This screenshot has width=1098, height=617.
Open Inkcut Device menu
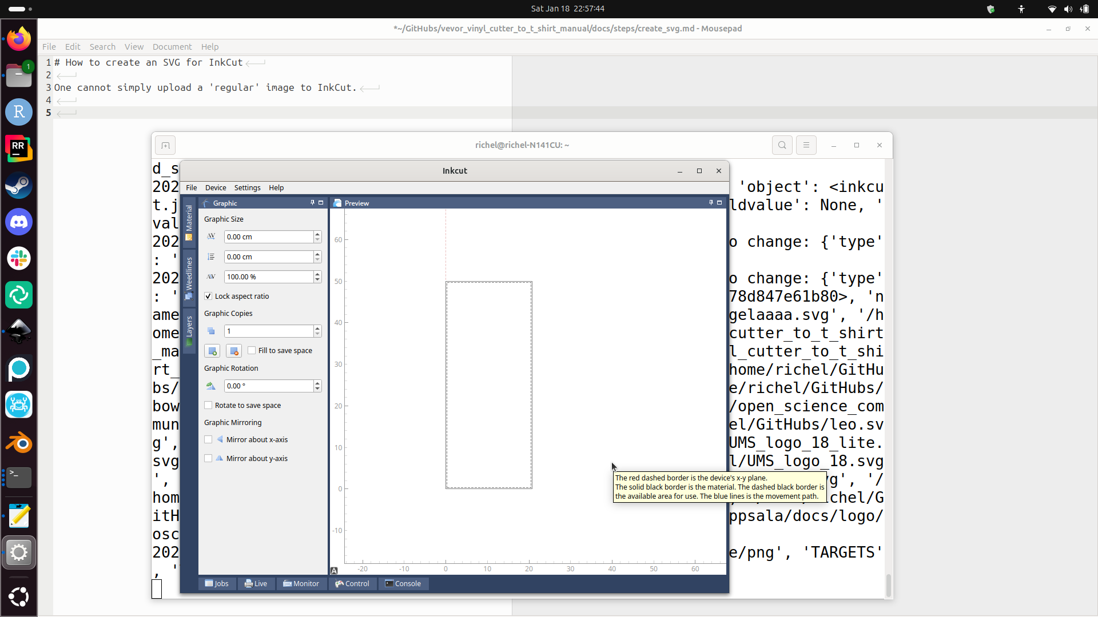tap(216, 187)
